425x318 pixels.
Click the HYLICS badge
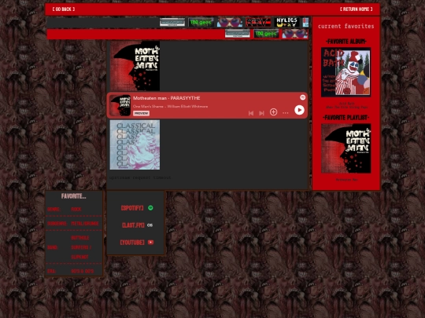pyautogui.click(x=286, y=23)
